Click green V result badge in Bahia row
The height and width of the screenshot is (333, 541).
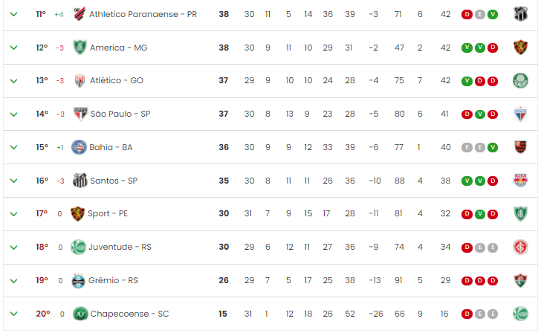493,147
